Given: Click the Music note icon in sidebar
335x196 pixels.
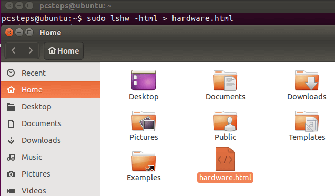Looking at the screenshot, I should click(x=11, y=157).
